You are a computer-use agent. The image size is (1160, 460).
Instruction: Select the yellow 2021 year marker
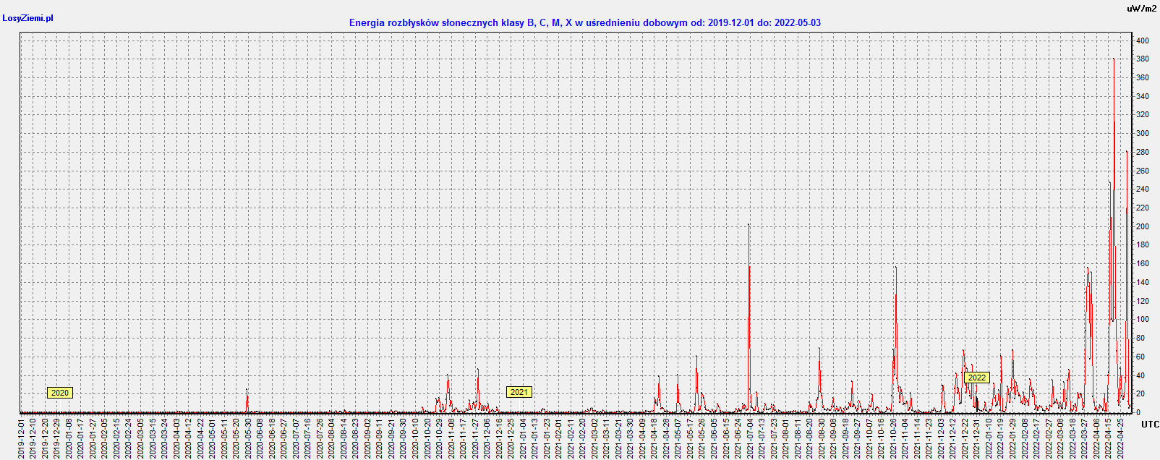tap(519, 392)
